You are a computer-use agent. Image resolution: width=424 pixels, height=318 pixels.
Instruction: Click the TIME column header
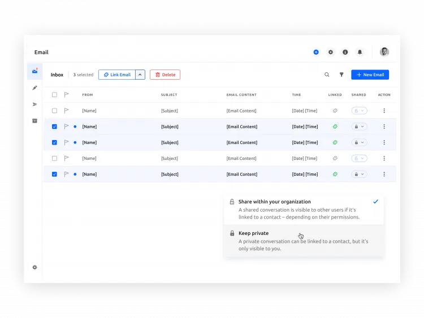[x=296, y=95]
